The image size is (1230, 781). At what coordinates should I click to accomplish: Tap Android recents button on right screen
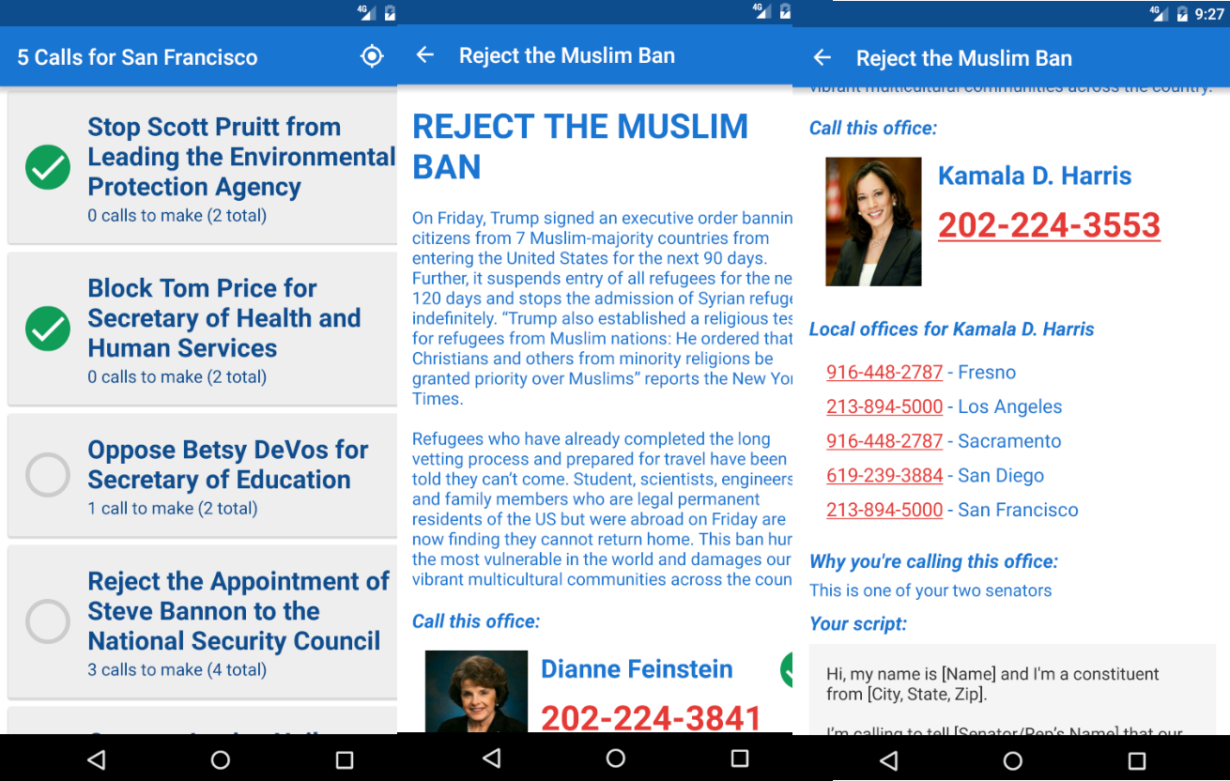pyautogui.click(x=1136, y=759)
